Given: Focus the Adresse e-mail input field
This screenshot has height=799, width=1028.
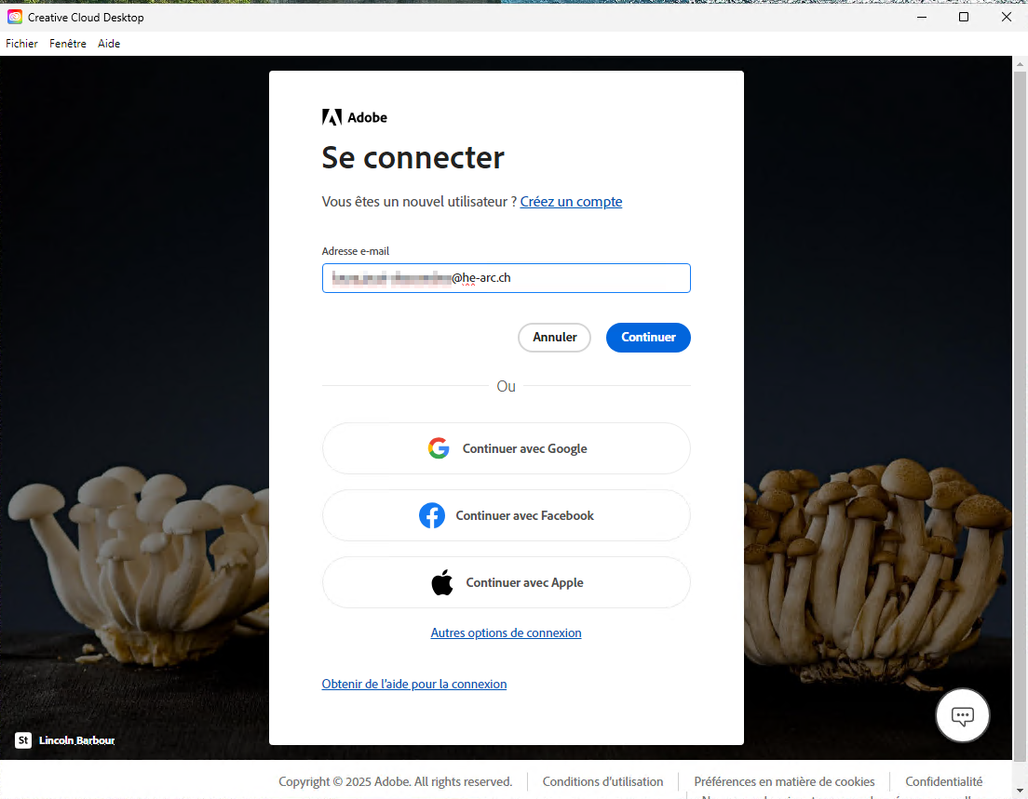Looking at the screenshot, I should tap(506, 278).
